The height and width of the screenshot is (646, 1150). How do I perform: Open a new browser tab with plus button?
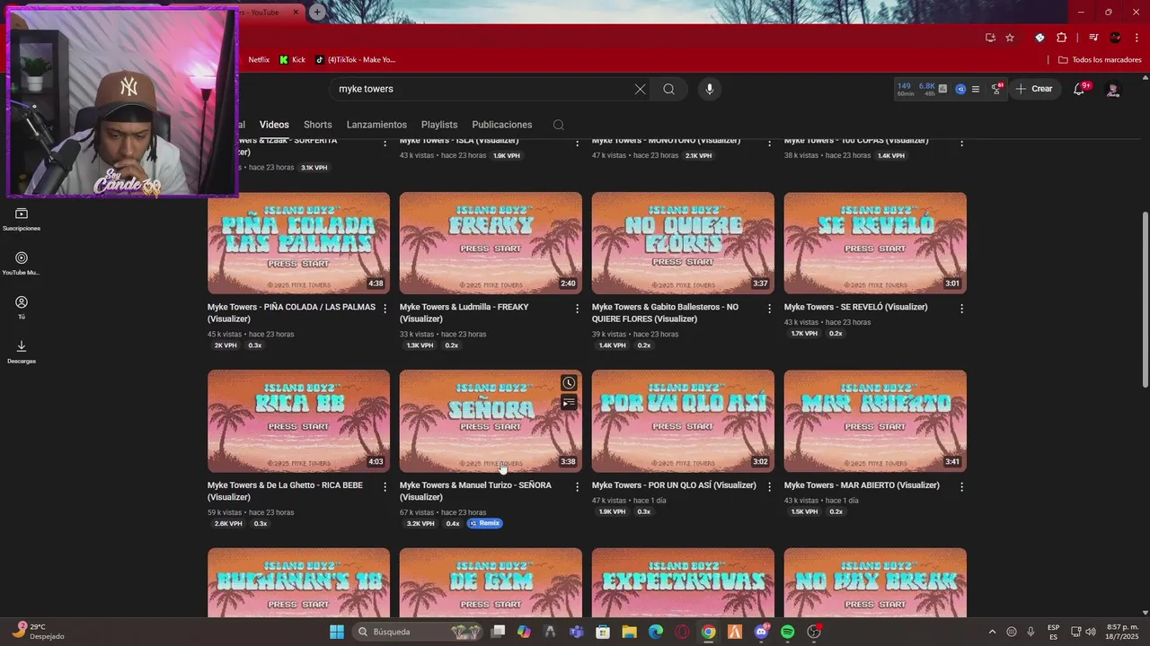(317, 12)
